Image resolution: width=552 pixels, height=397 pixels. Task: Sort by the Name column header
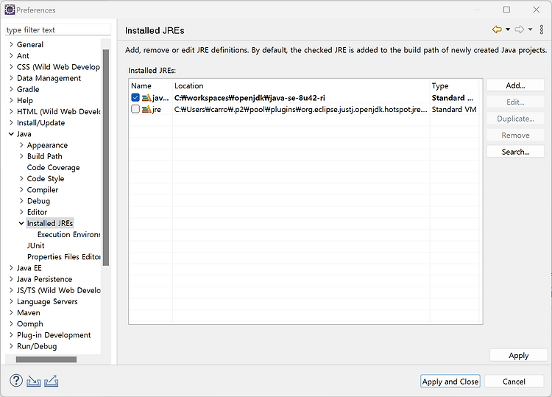pyautogui.click(x=150, y=85)
